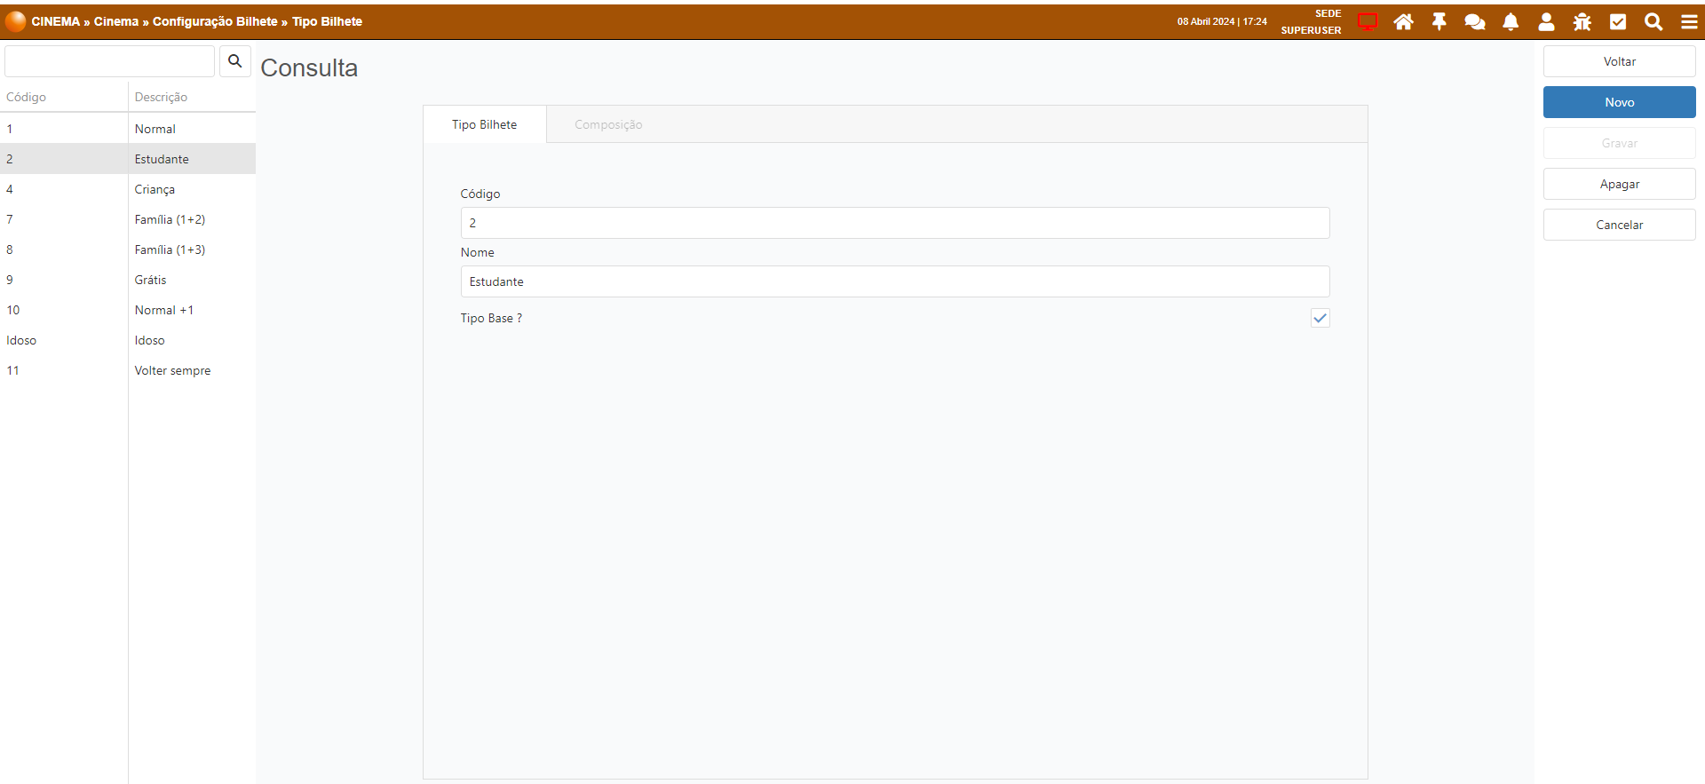Image resolution: width=1705 pixels, height=784 pixels.
Task: Click the SUPERUSER label in header
Action: click(x=1311, y=30)
